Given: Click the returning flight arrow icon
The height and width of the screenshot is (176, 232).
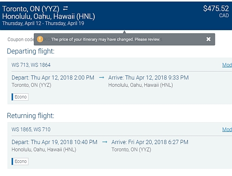Looking at the screenshot, I should 105,142.
